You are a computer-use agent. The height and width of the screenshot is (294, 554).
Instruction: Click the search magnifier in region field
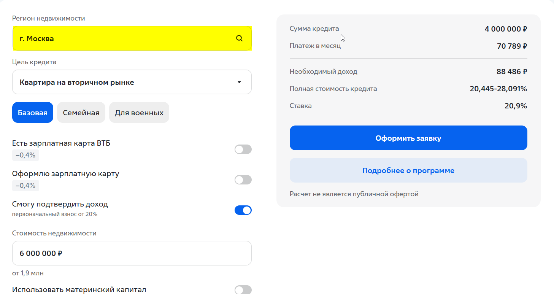(x=239, y=38)
